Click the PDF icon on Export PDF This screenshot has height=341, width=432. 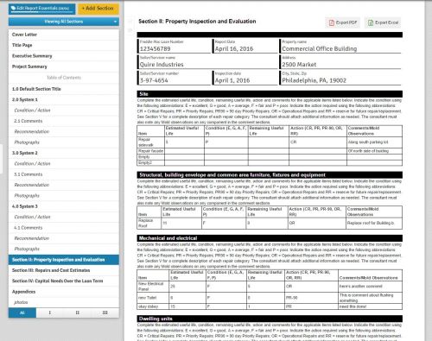point(332,22)
